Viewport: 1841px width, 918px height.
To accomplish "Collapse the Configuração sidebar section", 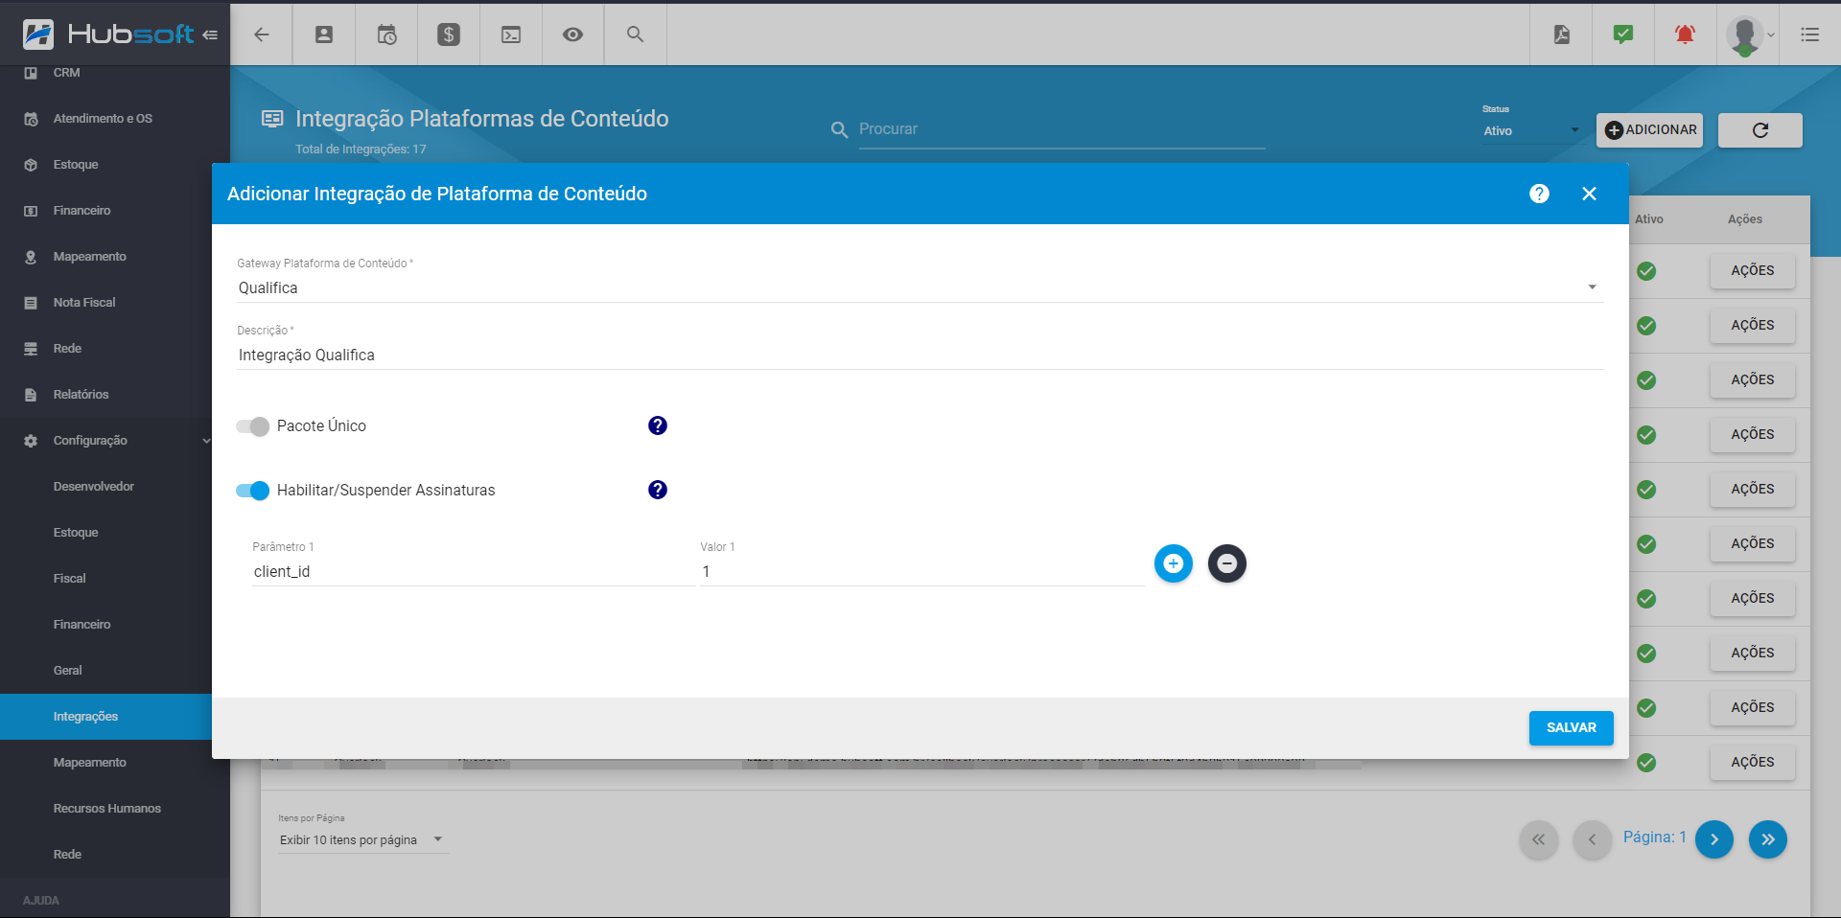I will click(115, 441).
